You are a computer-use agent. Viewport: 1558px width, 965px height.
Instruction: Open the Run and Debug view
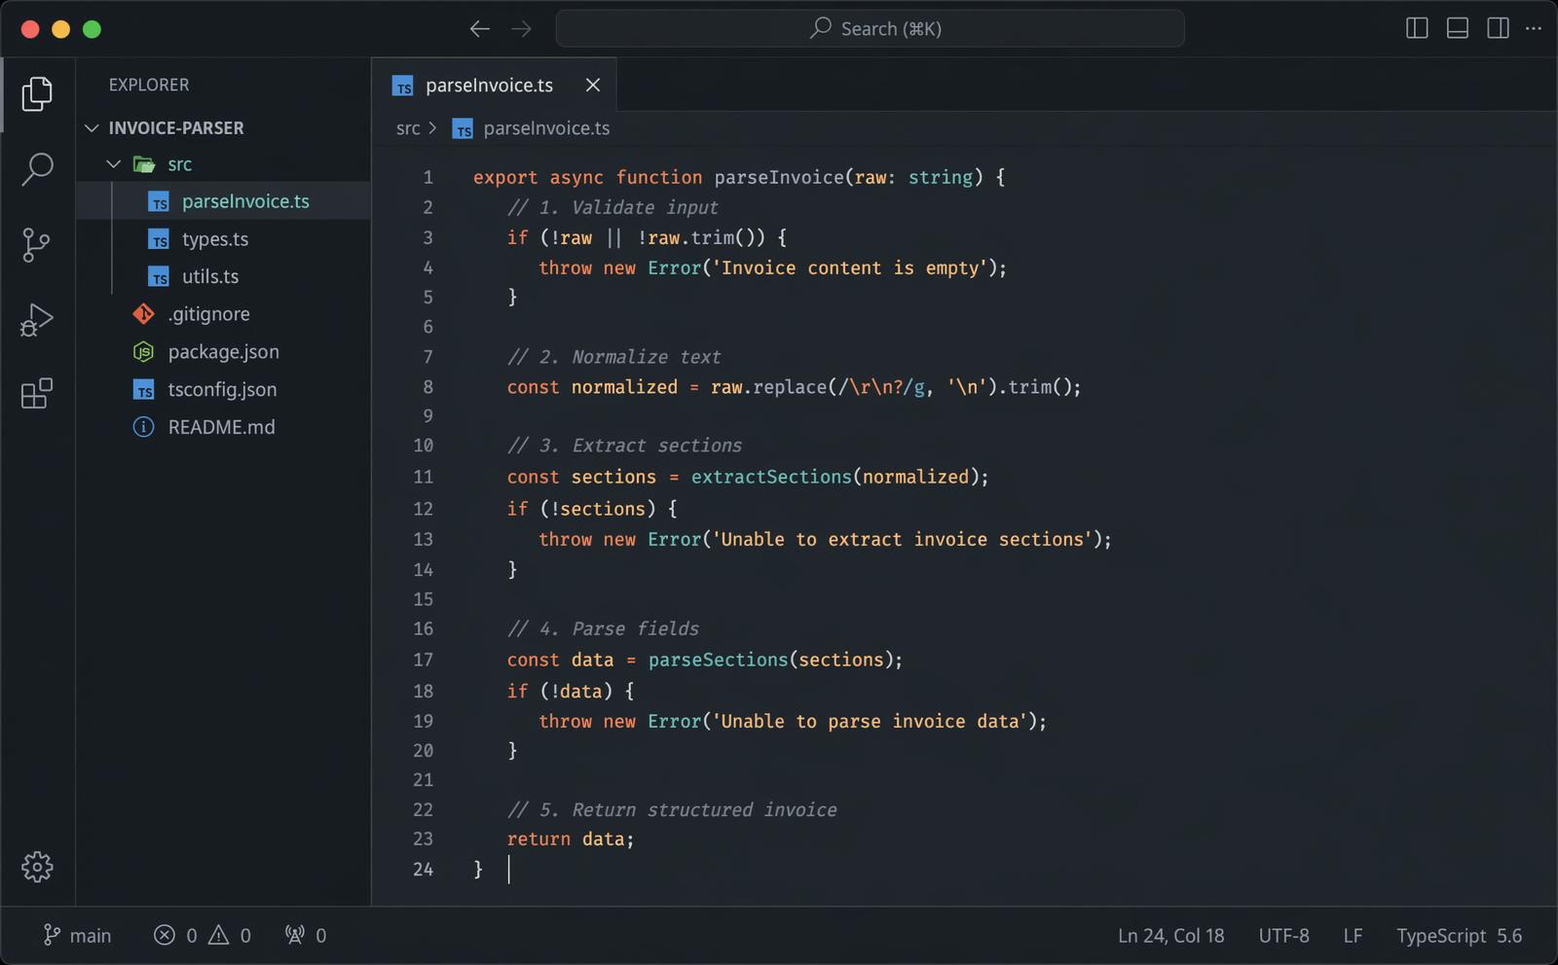click(37, 319)
